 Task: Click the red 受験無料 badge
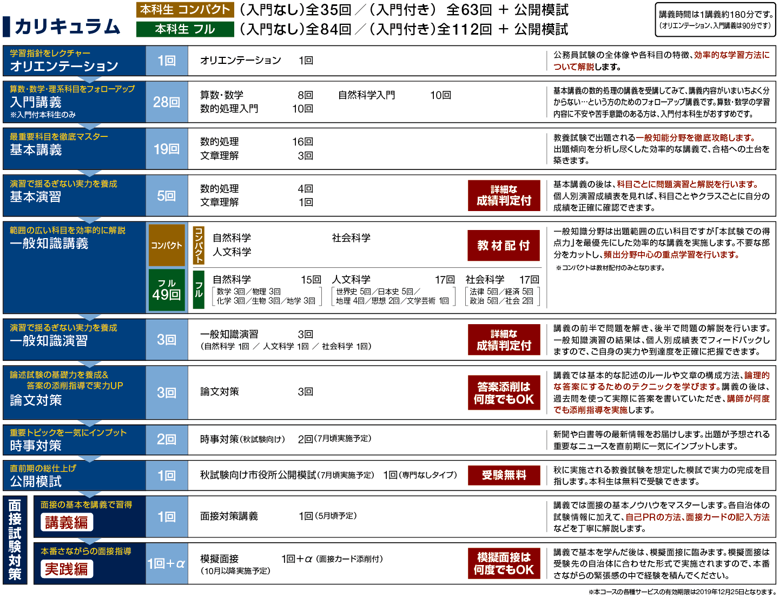point(504,475)
